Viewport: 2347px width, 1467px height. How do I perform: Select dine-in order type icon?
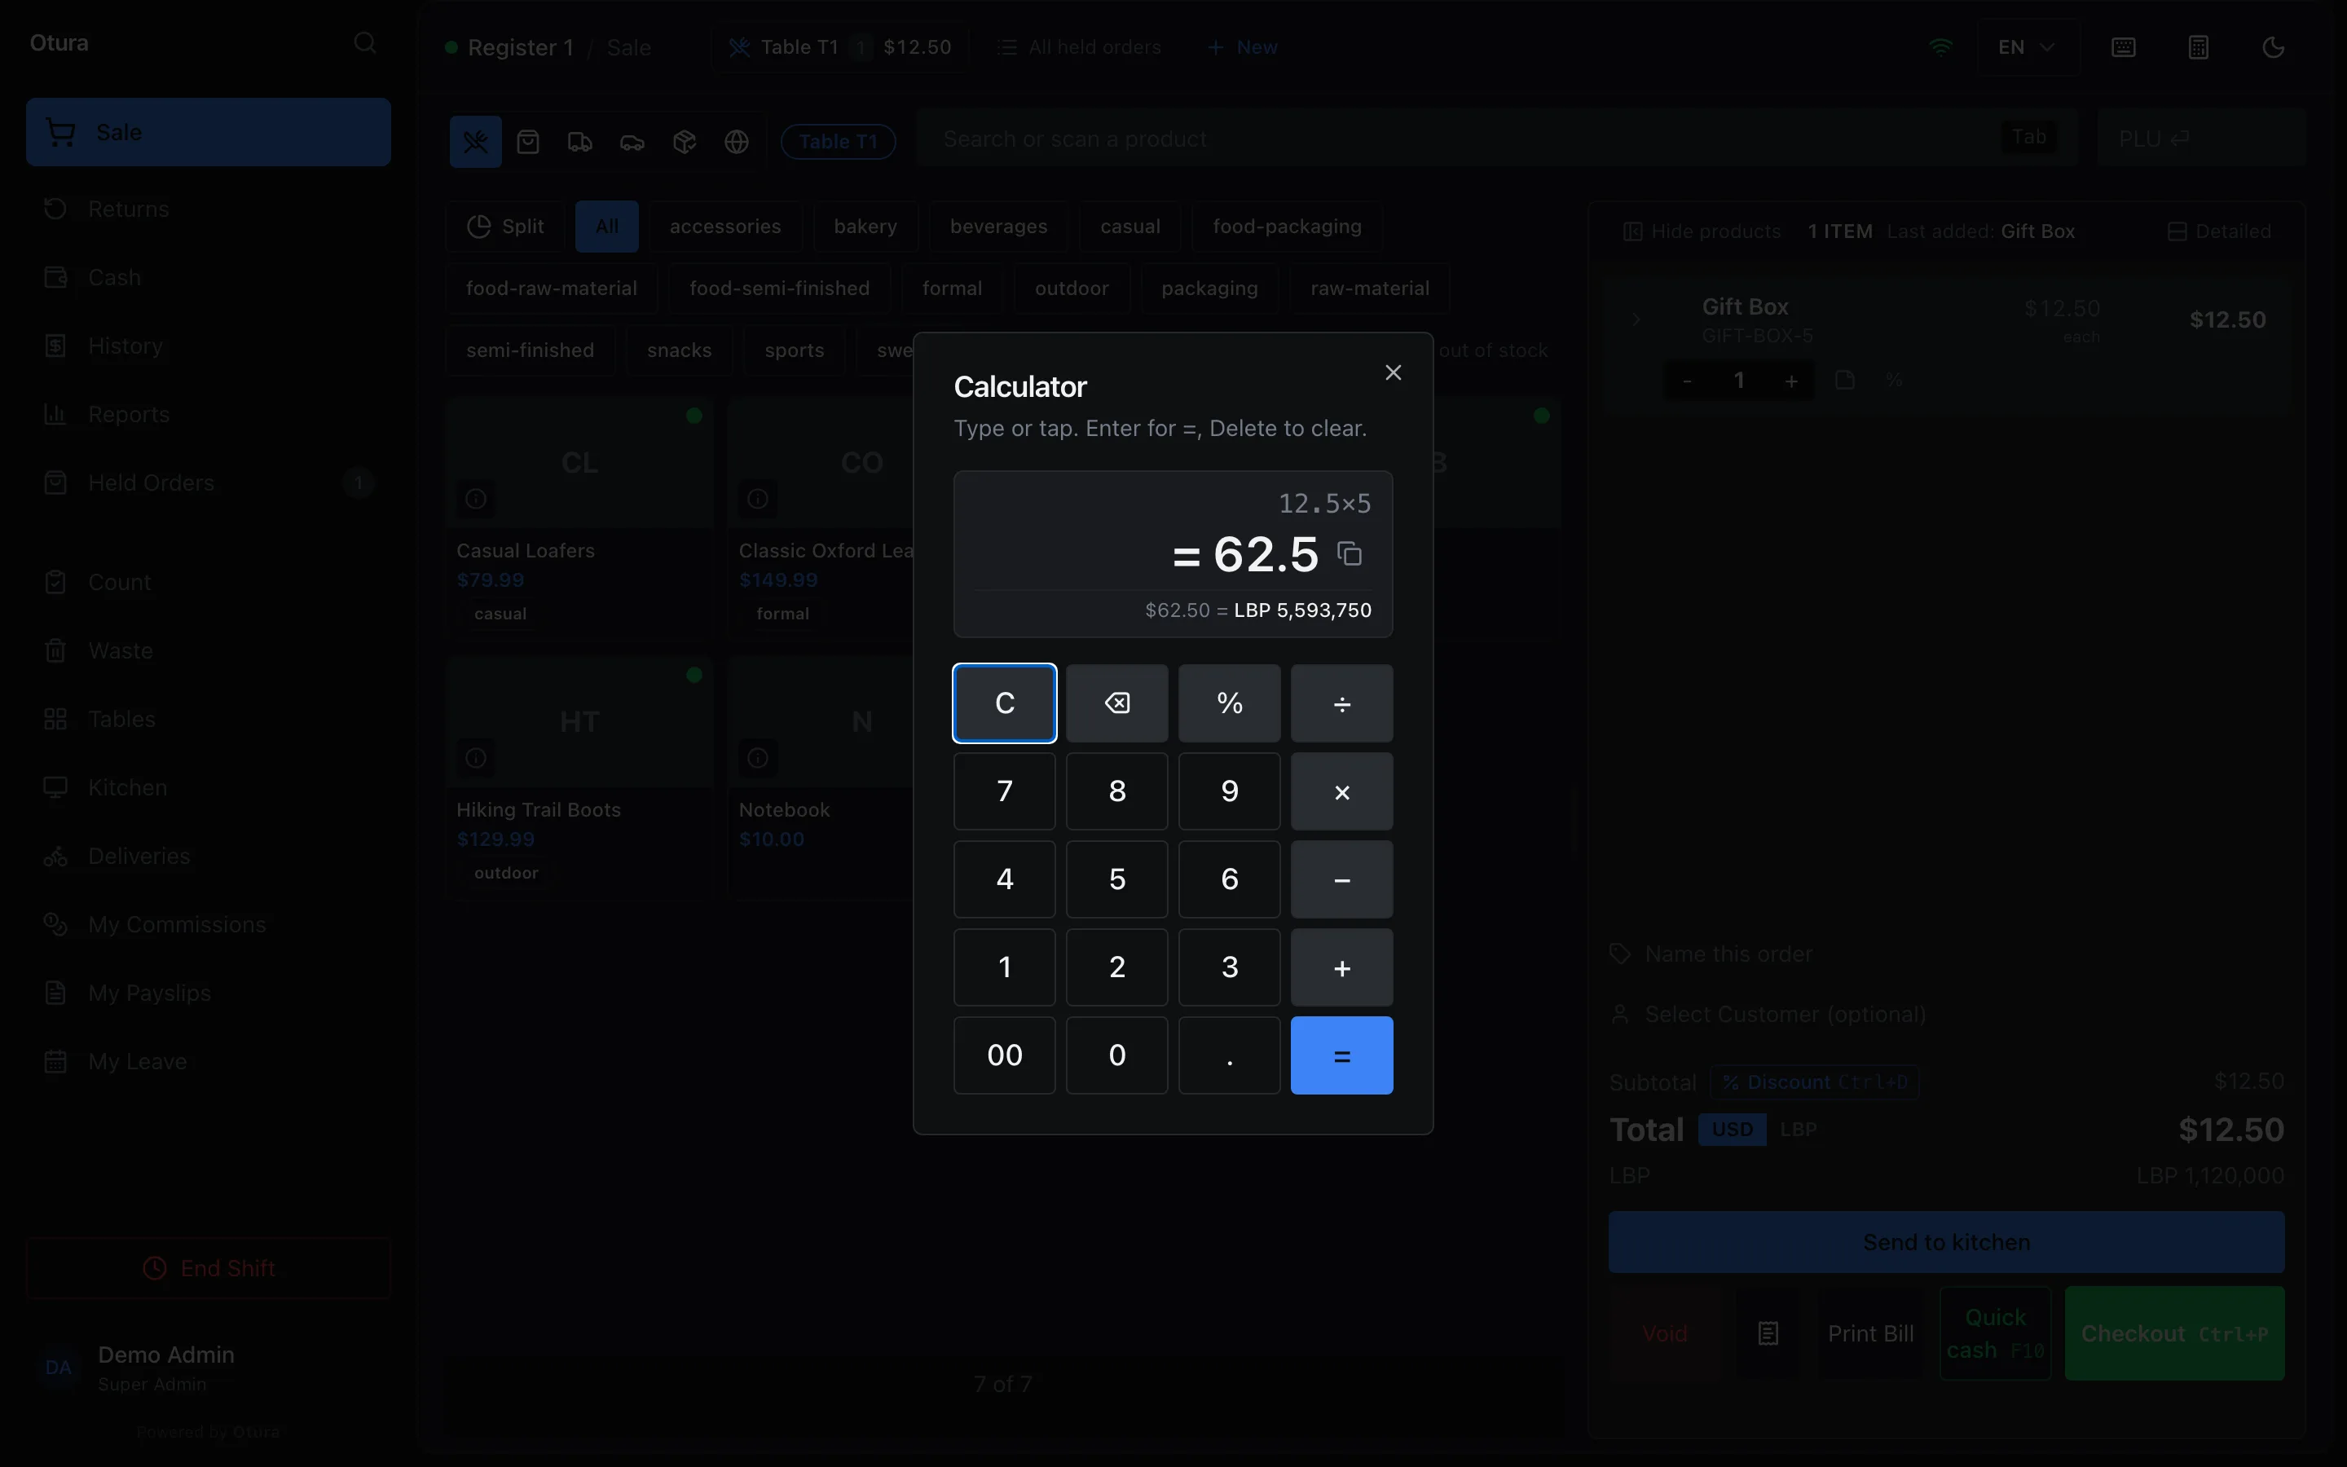(475, 142)
